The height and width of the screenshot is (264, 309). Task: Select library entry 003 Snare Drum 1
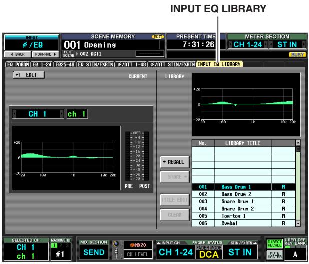click(244, 201)
